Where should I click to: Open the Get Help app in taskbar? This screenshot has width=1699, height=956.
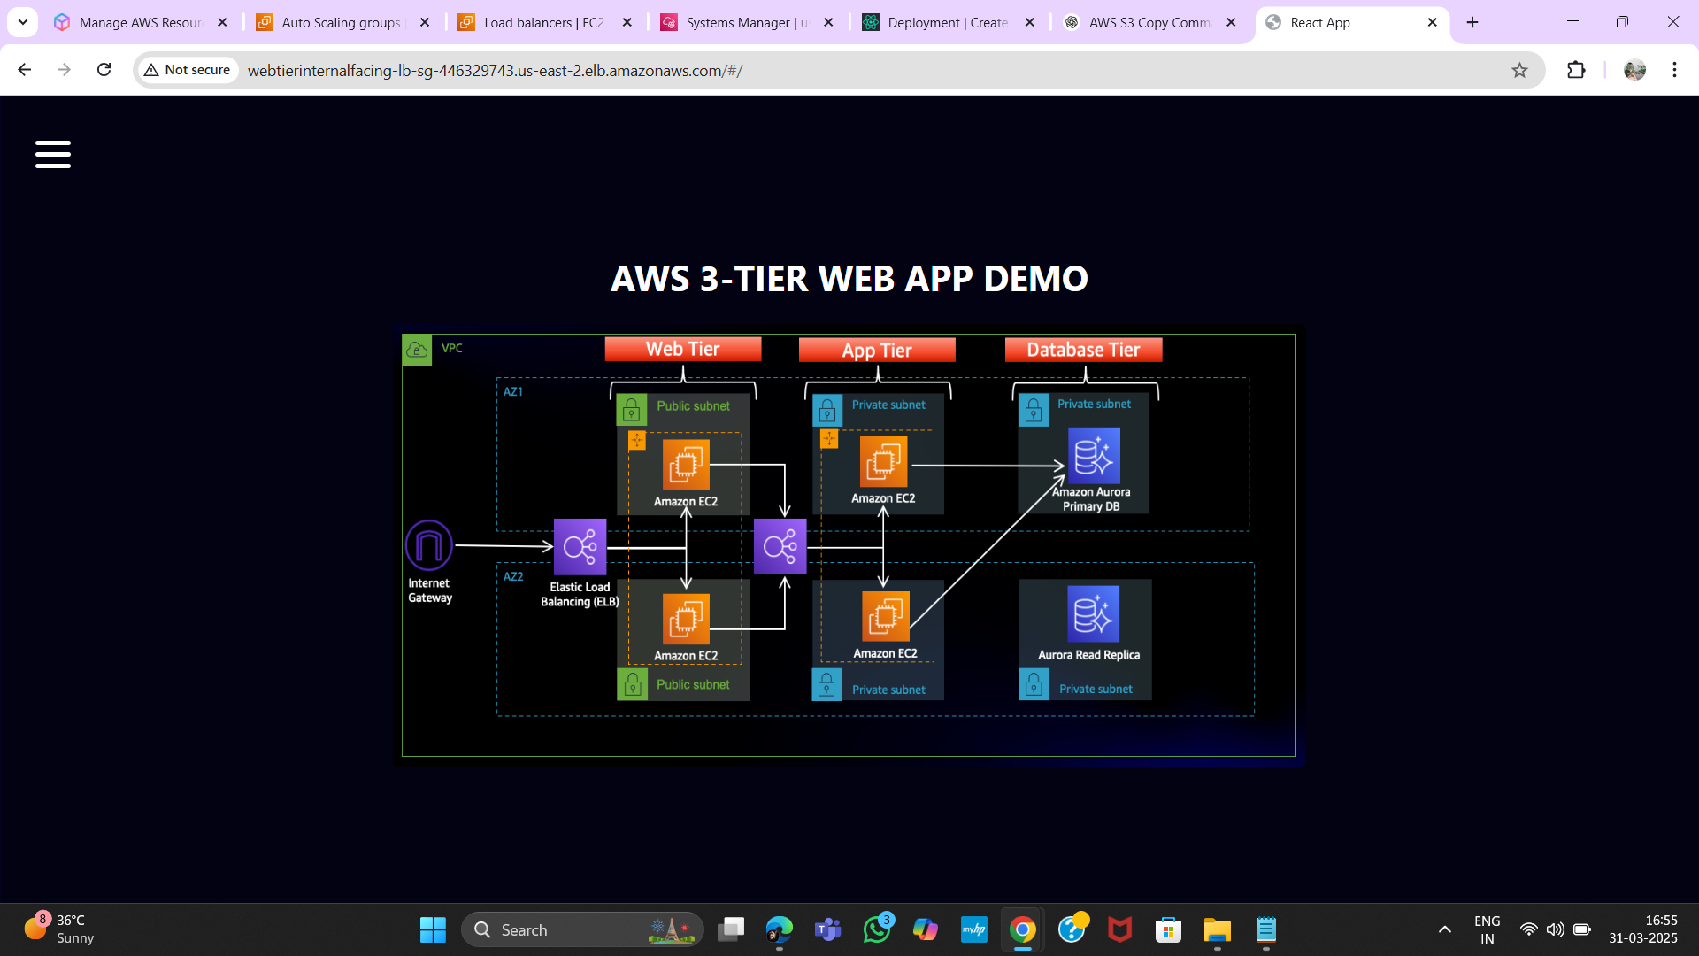[1072, 929]
